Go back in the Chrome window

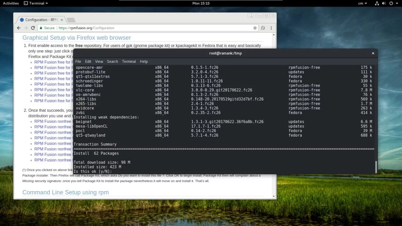19,28
